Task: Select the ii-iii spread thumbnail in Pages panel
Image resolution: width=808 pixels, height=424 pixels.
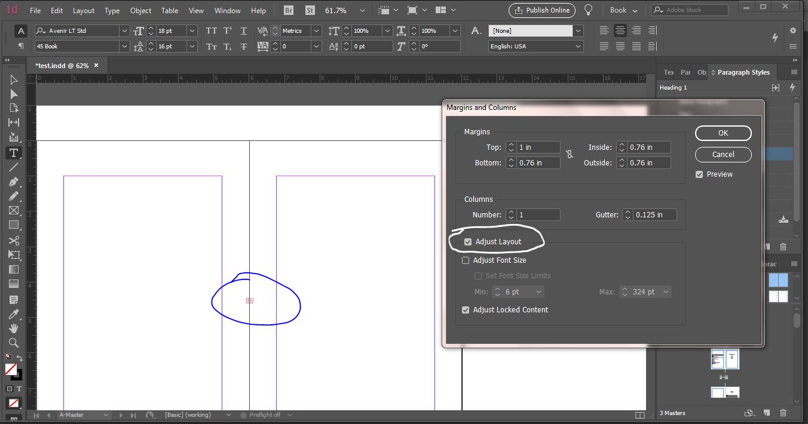Action: pos(725,359)
